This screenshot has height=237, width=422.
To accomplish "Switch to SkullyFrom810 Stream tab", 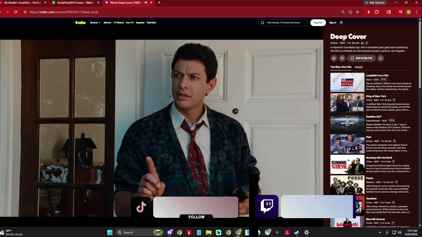I will pos(75,3).
